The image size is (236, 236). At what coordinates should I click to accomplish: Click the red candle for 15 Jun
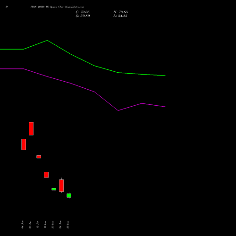(x=46, y=175)
